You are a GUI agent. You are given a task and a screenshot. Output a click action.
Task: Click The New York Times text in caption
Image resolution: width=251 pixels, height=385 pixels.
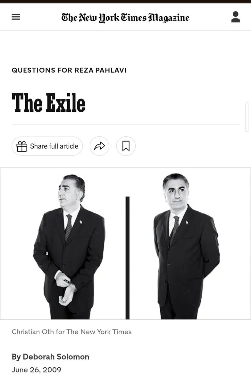99,332
